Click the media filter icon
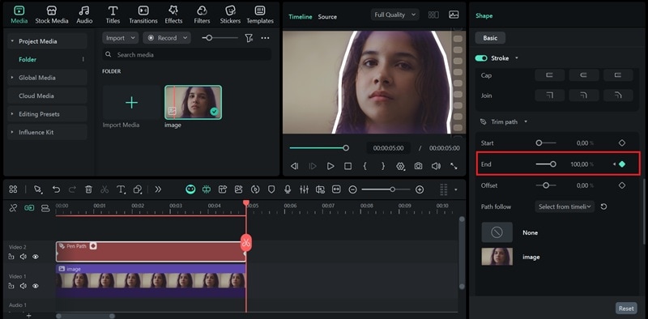Image resolution: width=648 pixels, height=319 pixels. click(x=249, y=38)
